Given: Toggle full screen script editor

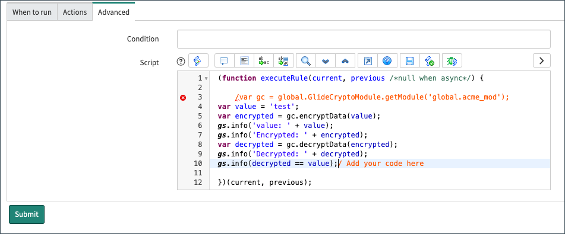Looking at the screenshot, I should [x=368, y=61].
